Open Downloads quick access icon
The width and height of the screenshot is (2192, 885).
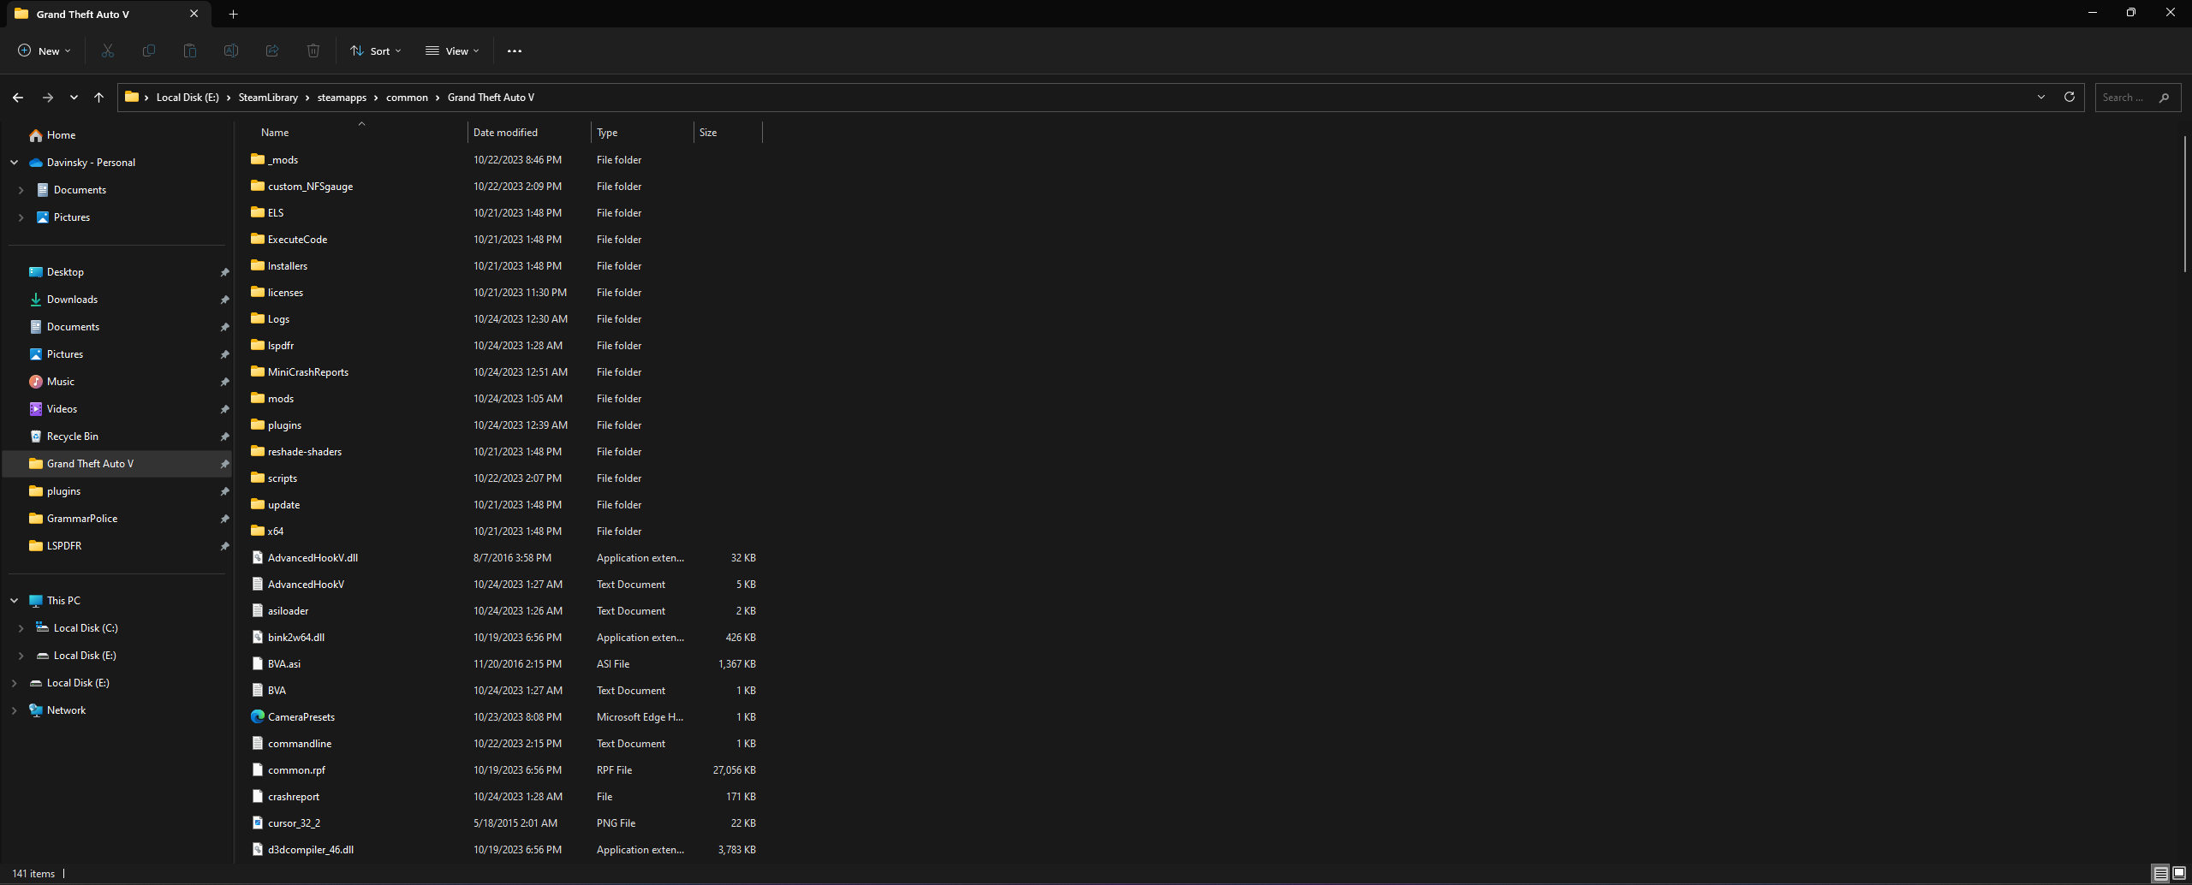36,300
